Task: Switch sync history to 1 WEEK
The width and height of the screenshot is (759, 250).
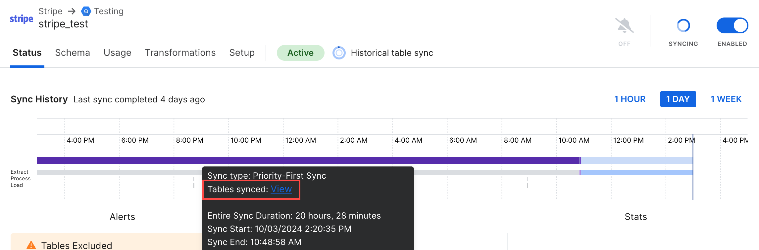Action: [x=726, y=99]
